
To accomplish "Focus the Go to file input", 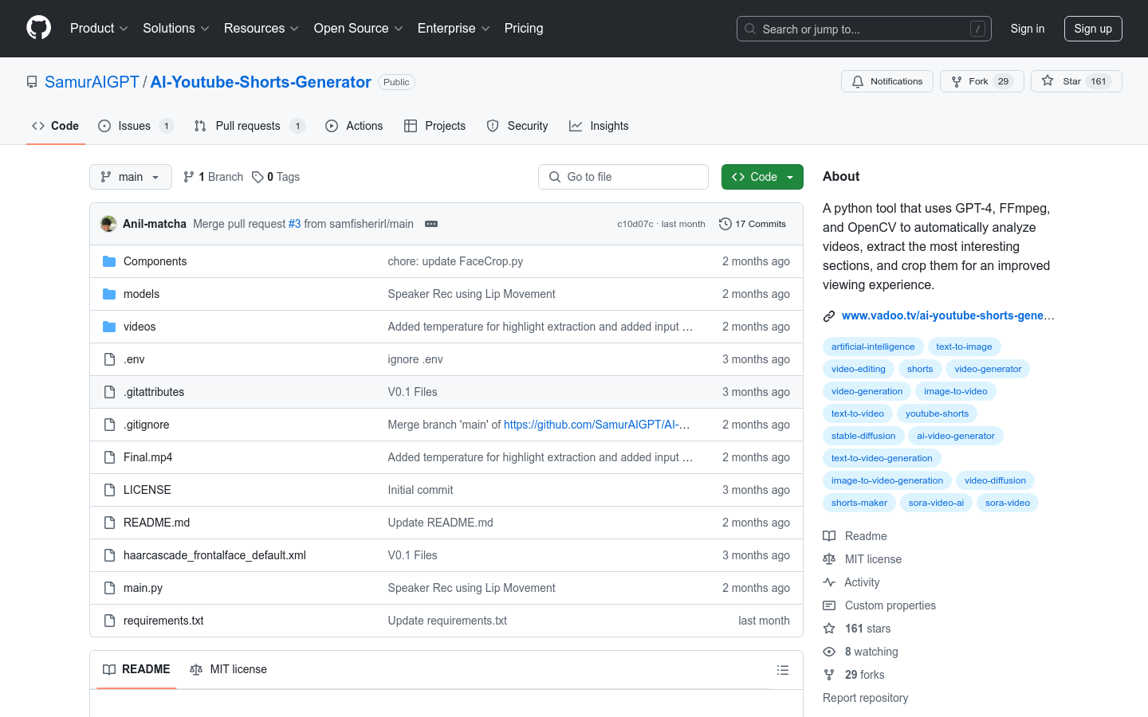I will (623, 177).
